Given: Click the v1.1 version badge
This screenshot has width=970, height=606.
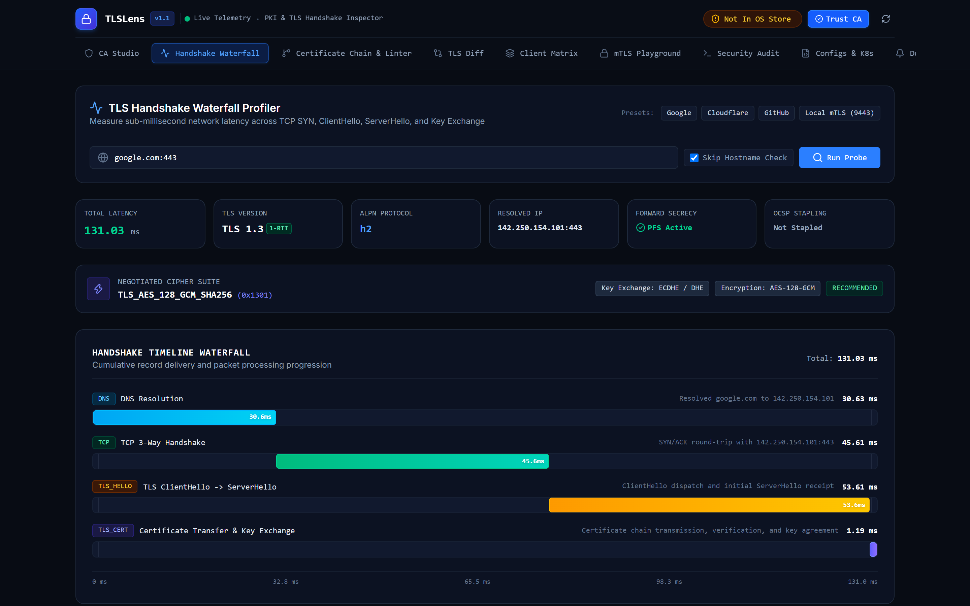Looking at the screenshot, I should 162,19.
